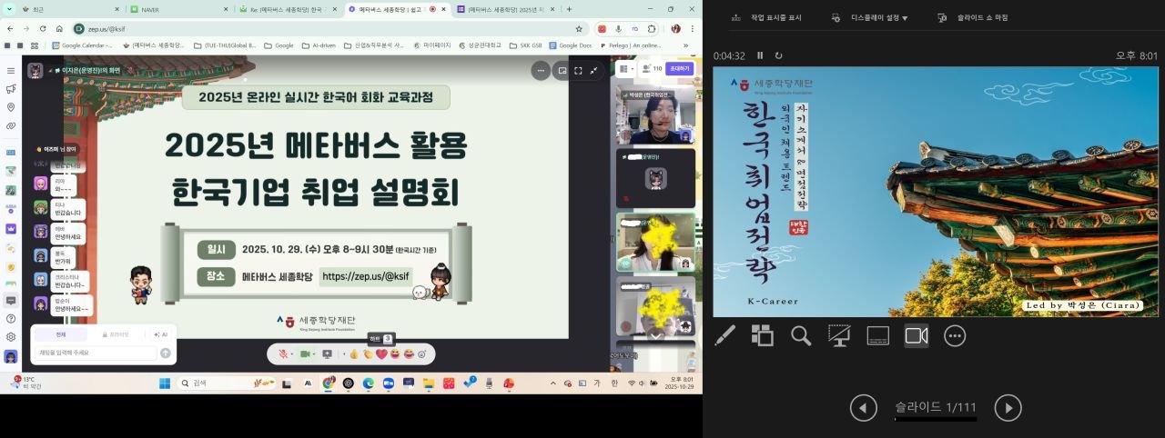1165x438 pixels.
Task: Select the 전체 chat tab
Action: click(x=60, y=334)
